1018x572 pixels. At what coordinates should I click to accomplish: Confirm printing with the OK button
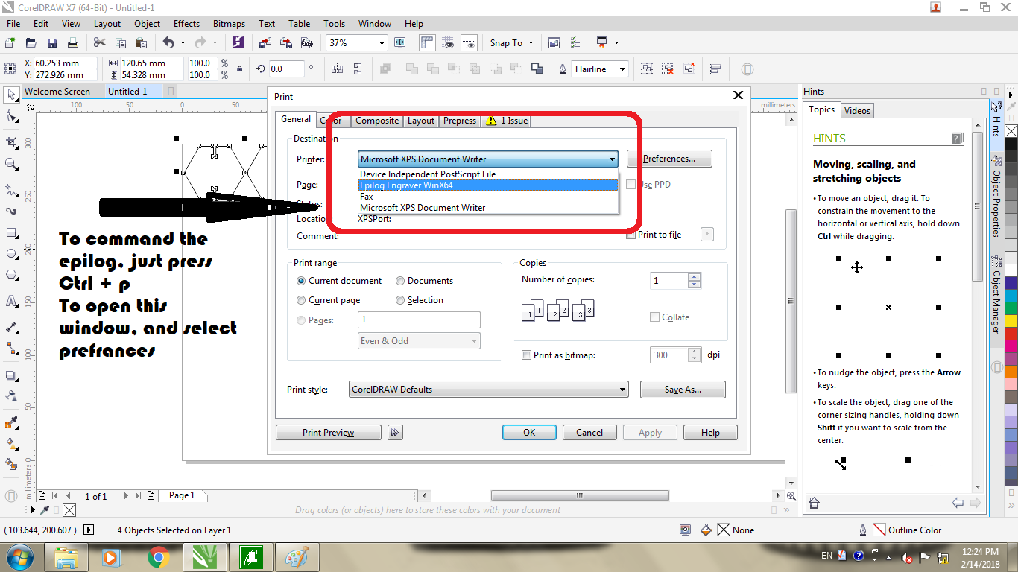[x=529, y=433]
